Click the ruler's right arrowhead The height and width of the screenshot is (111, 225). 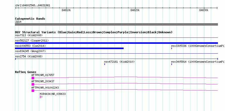(x=217, y=8)
